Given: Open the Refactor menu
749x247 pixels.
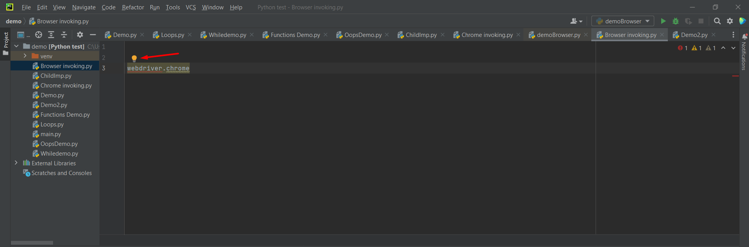Looking at the screenshot, I should (133, 7).
